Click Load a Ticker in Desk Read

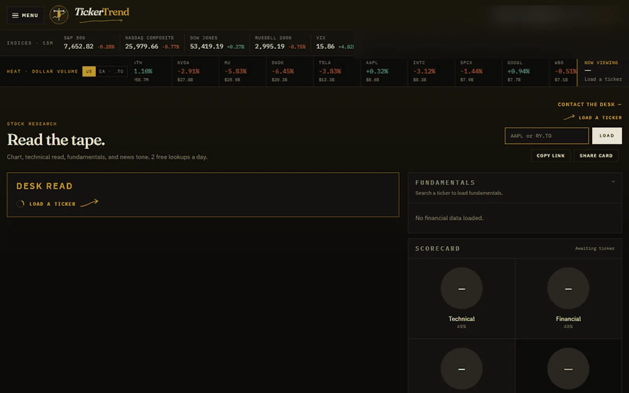click(52, 204)
